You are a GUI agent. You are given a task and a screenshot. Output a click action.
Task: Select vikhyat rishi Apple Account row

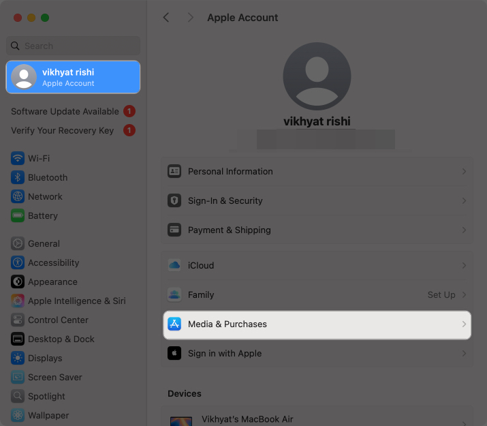click(73, 77)
